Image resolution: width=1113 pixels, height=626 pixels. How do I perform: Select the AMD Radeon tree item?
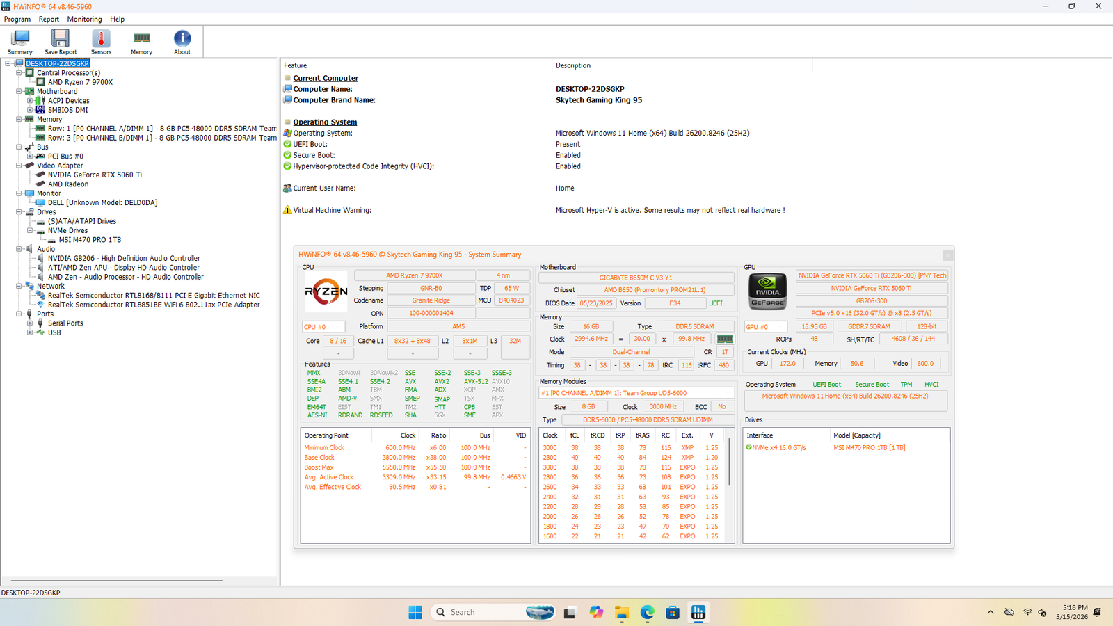pos(68,184)
